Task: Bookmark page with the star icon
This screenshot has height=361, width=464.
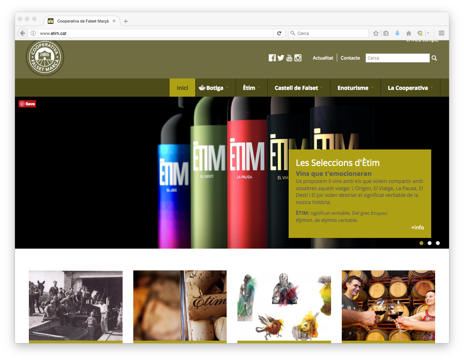Action: [376, 33]
